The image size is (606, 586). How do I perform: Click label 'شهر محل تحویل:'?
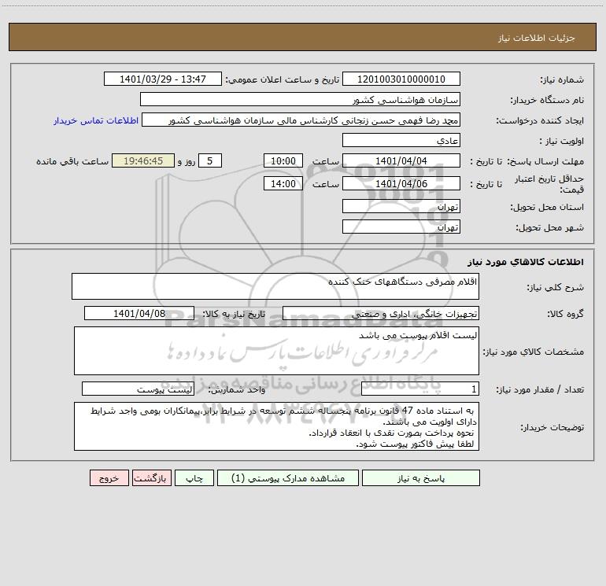549,228
